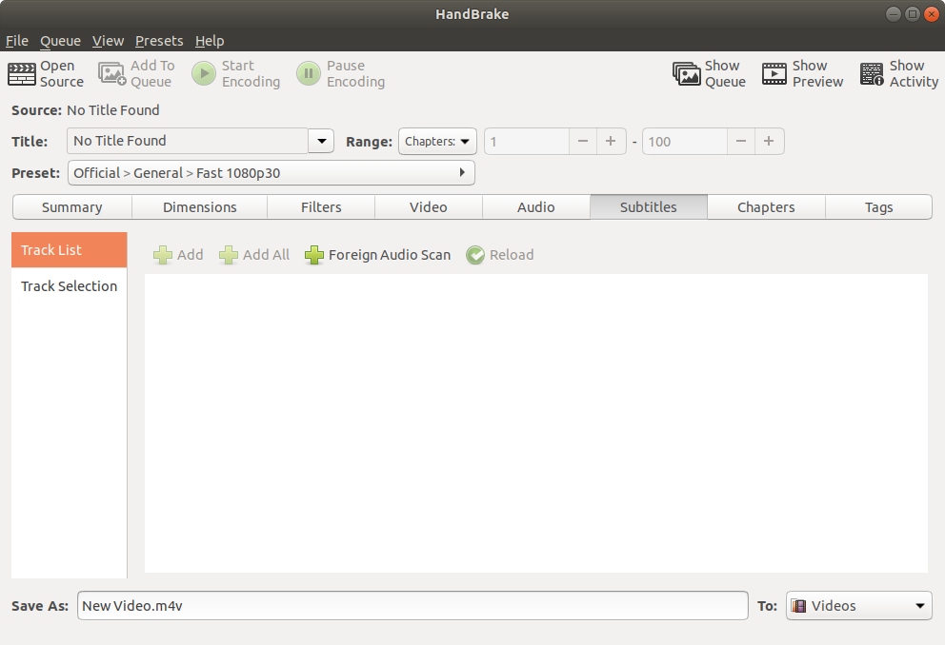
Task: Select Track Selection in sidebar
Action: (x=70, y=285)
